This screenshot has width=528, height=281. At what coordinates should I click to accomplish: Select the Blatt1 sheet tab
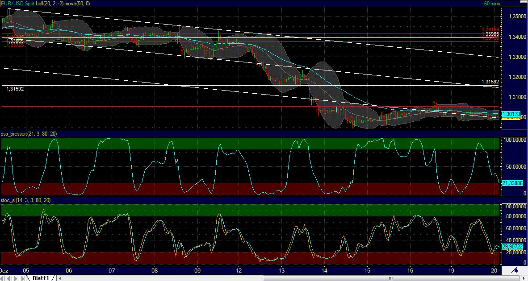[x=42, y=277]
